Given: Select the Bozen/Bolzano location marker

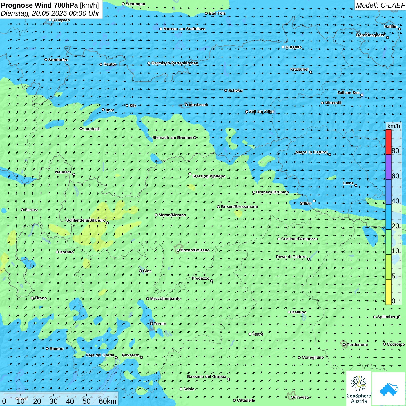Looking at the screenshot, I should click(x=178, y=250).
